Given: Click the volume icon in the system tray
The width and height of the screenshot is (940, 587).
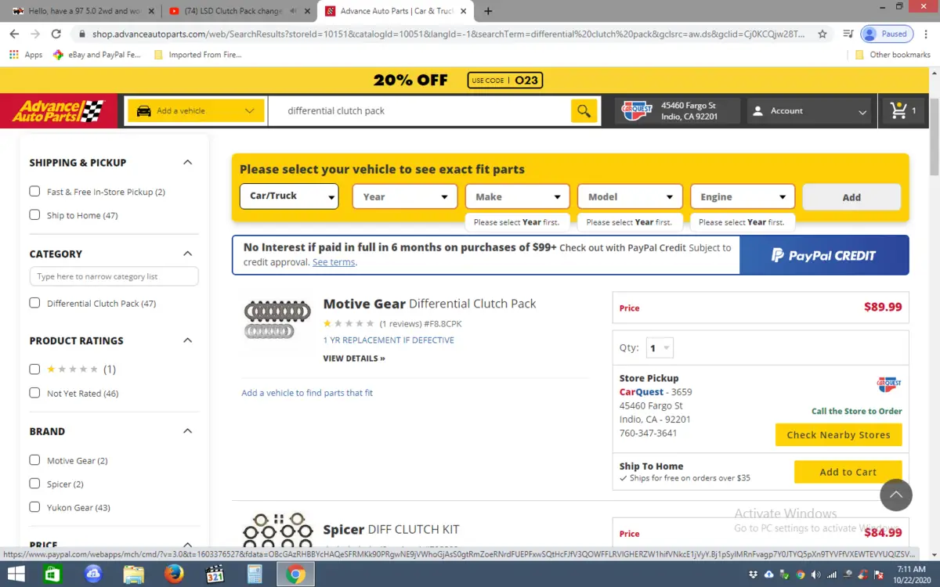Looking at the screenshot, I should [x=815, y=575].
